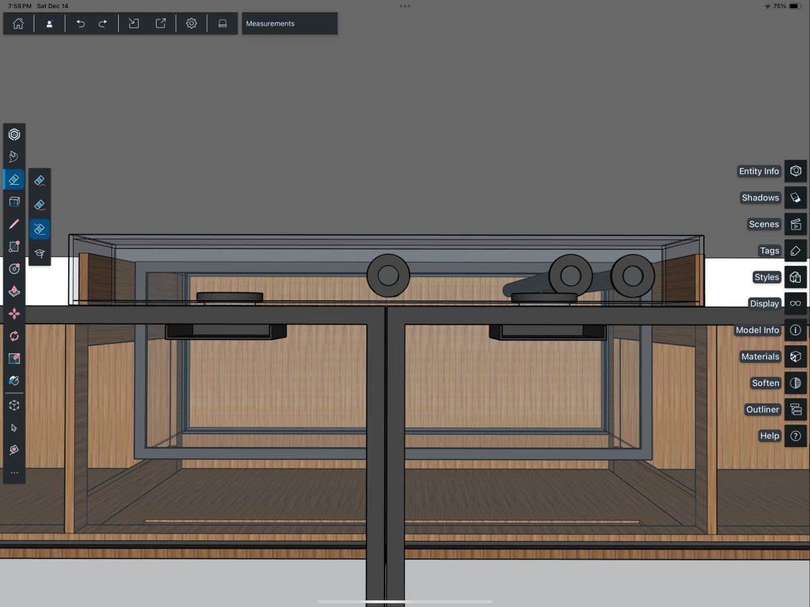
Task: Select the Push/Pull tool
Action: (14, 291)
